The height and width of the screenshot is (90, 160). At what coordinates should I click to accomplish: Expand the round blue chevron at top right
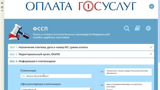coord(151,6)
